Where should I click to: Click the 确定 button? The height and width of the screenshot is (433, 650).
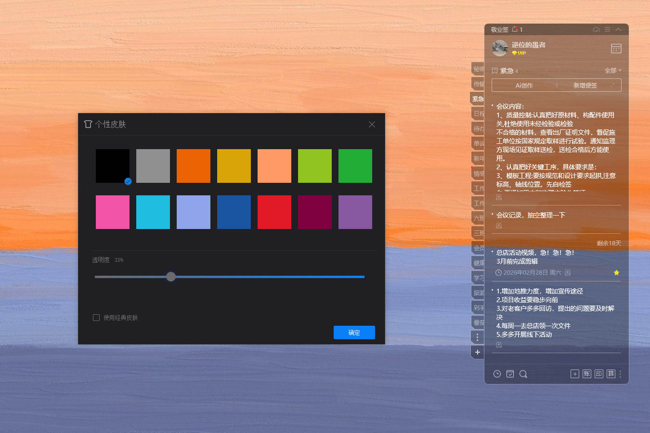(354, 332)
